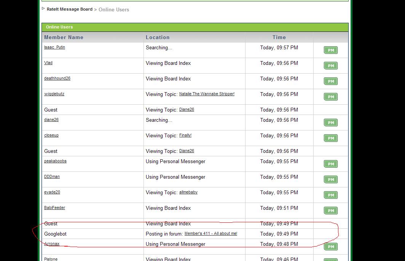Click PM button in deathhound26 row

[330, 81]
